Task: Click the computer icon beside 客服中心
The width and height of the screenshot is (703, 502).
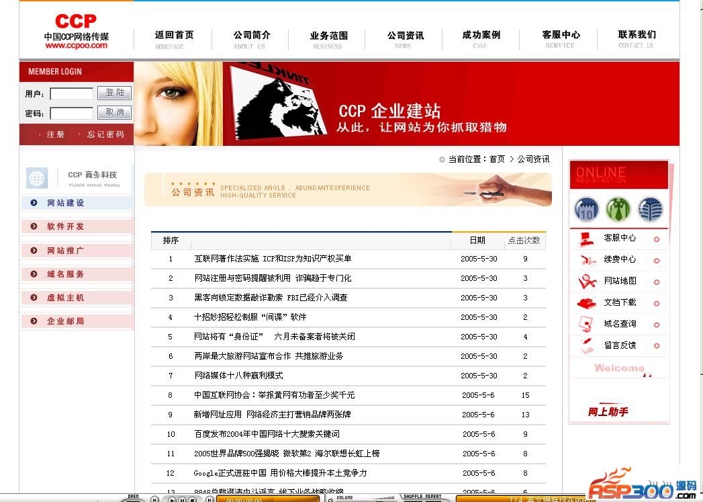Action: coord(586,239)
